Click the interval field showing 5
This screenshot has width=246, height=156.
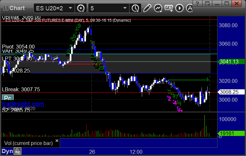[109, 8]
